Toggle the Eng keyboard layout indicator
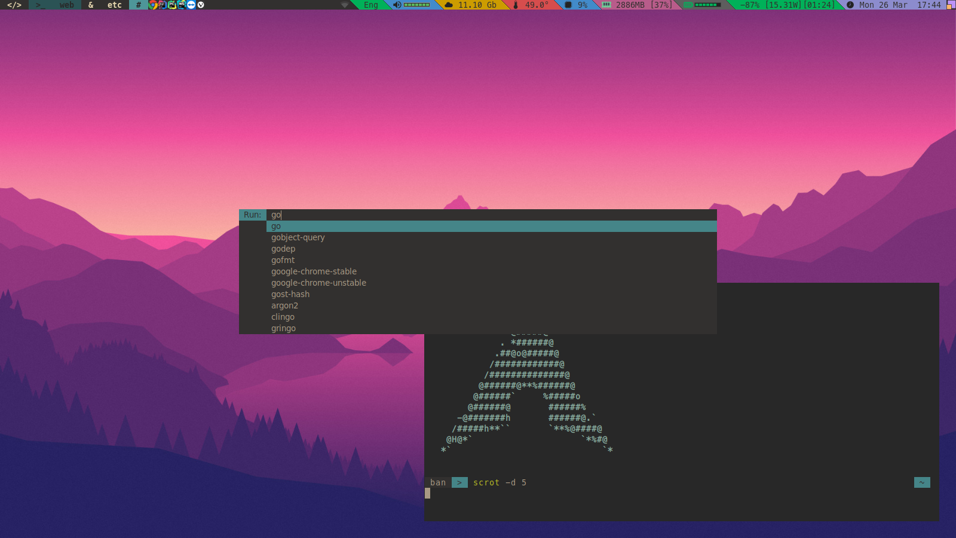 pos(370,5)
